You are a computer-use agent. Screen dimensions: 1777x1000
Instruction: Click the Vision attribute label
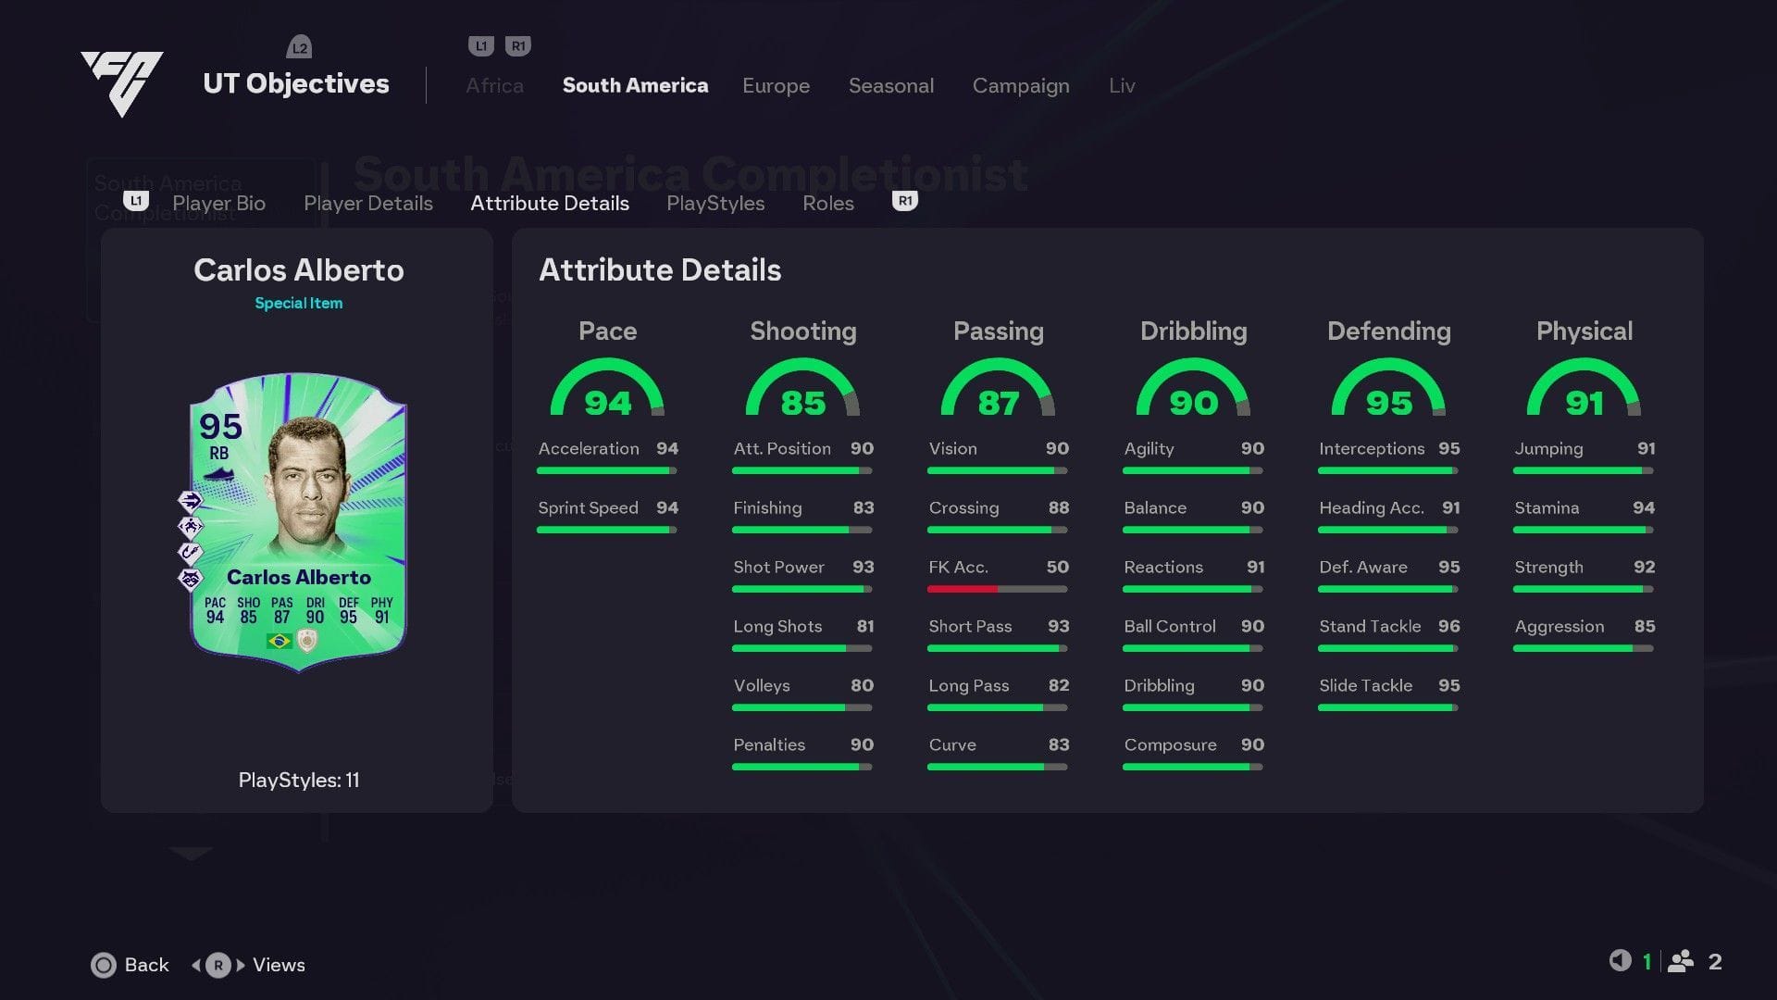(952, 448)
